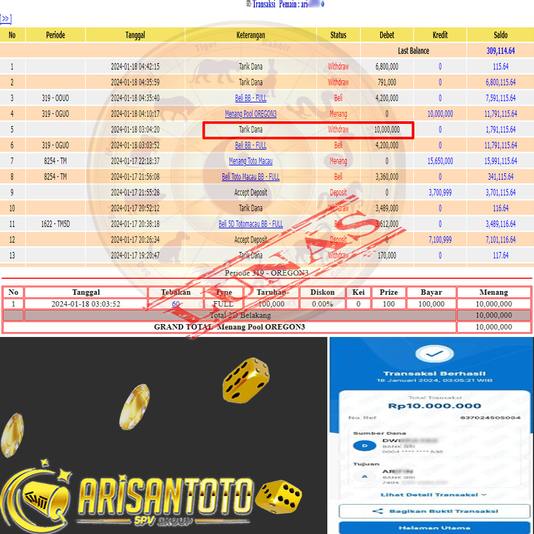Image resolution: width=534 pixels, height=534 pixels.
Task: Click the debit amount 6,800,000
Action: point(387,66)
